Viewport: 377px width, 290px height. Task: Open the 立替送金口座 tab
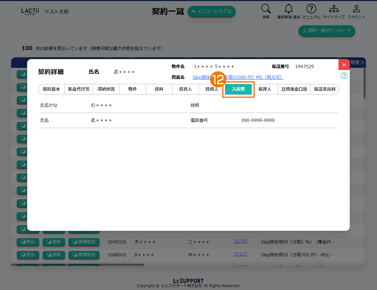click(294, 89)
